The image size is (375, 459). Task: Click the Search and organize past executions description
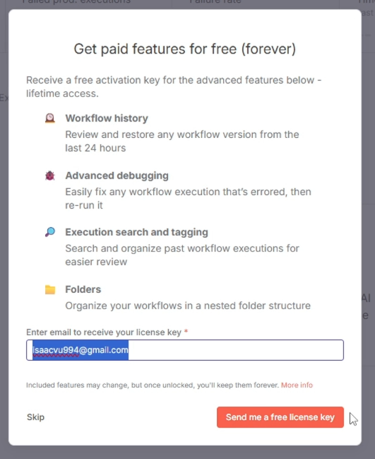pyautogui.click(x=182, y=255)
